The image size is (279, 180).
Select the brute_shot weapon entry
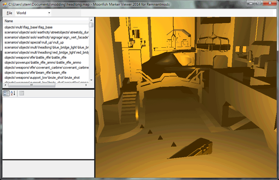42,78
